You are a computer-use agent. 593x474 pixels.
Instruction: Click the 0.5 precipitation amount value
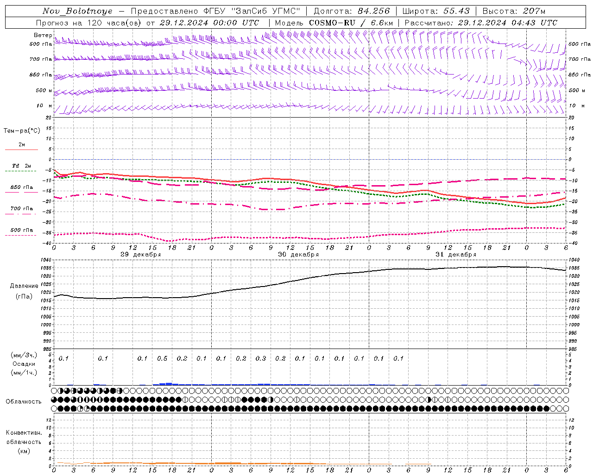(162, 359)
